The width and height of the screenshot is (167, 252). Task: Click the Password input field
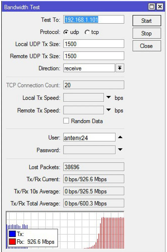[89, 150]
